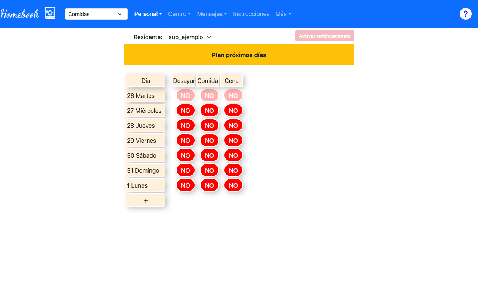The width and height of the screenshot is (478, 299).
Task: Toggle Desayuno NO for 28 Jueves
Action: pos(186,126)
